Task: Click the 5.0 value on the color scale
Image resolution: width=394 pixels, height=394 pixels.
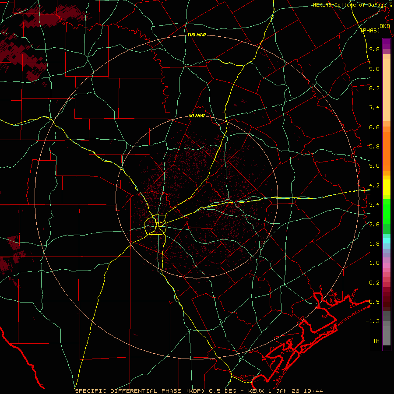Action: tap(374, 166)
